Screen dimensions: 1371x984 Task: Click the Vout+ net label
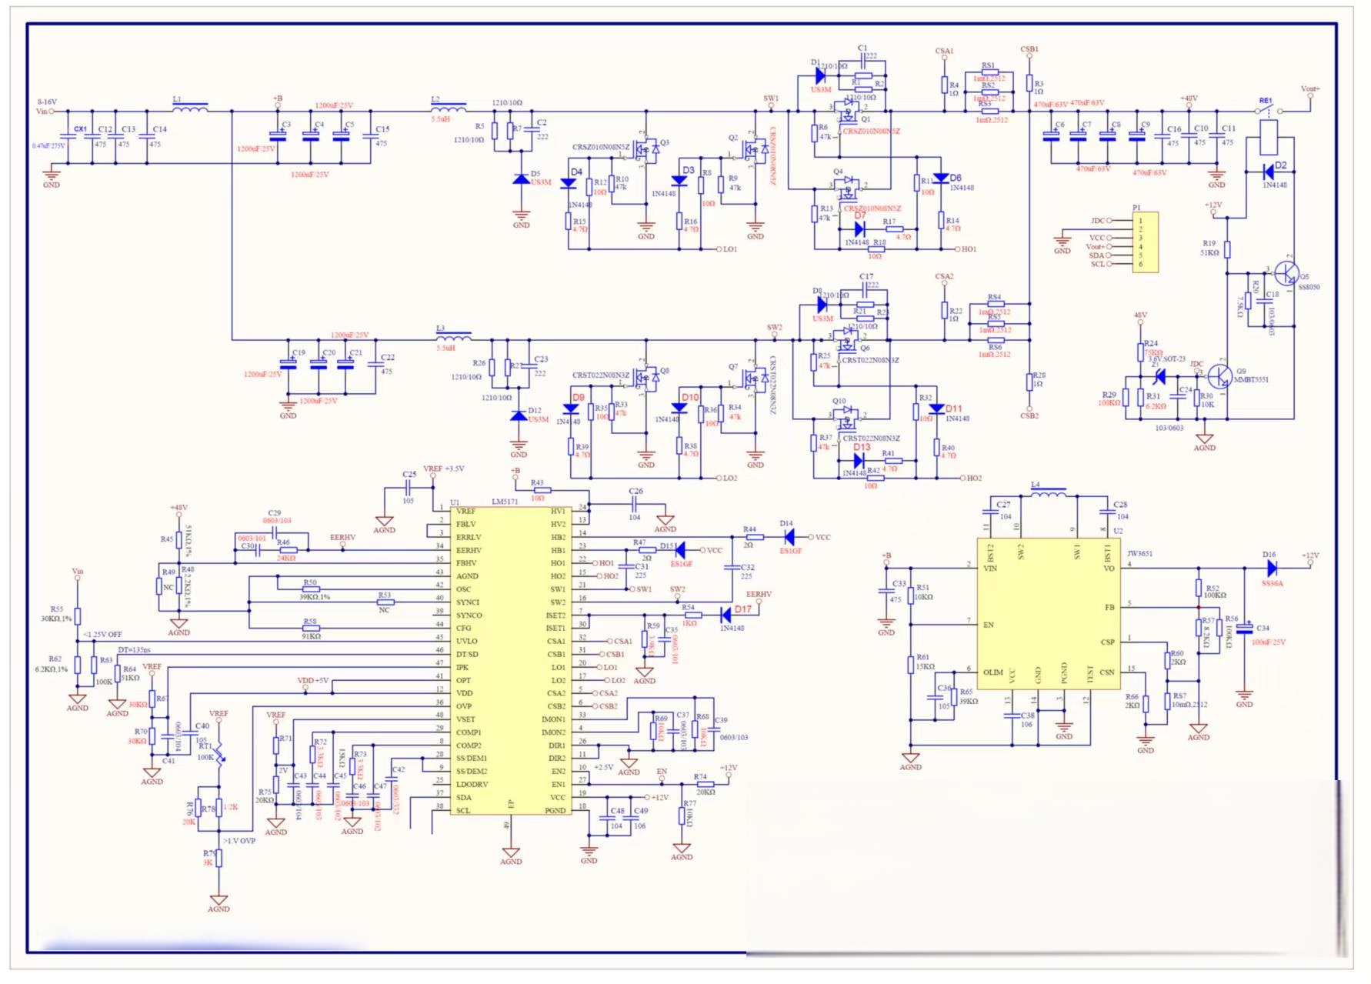tap(1309, 89)
